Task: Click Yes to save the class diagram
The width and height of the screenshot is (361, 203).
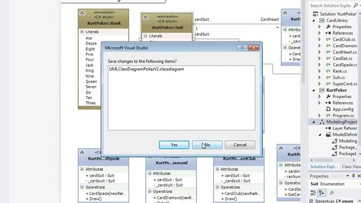Action: pyautogui.click(x=174, y=145)
